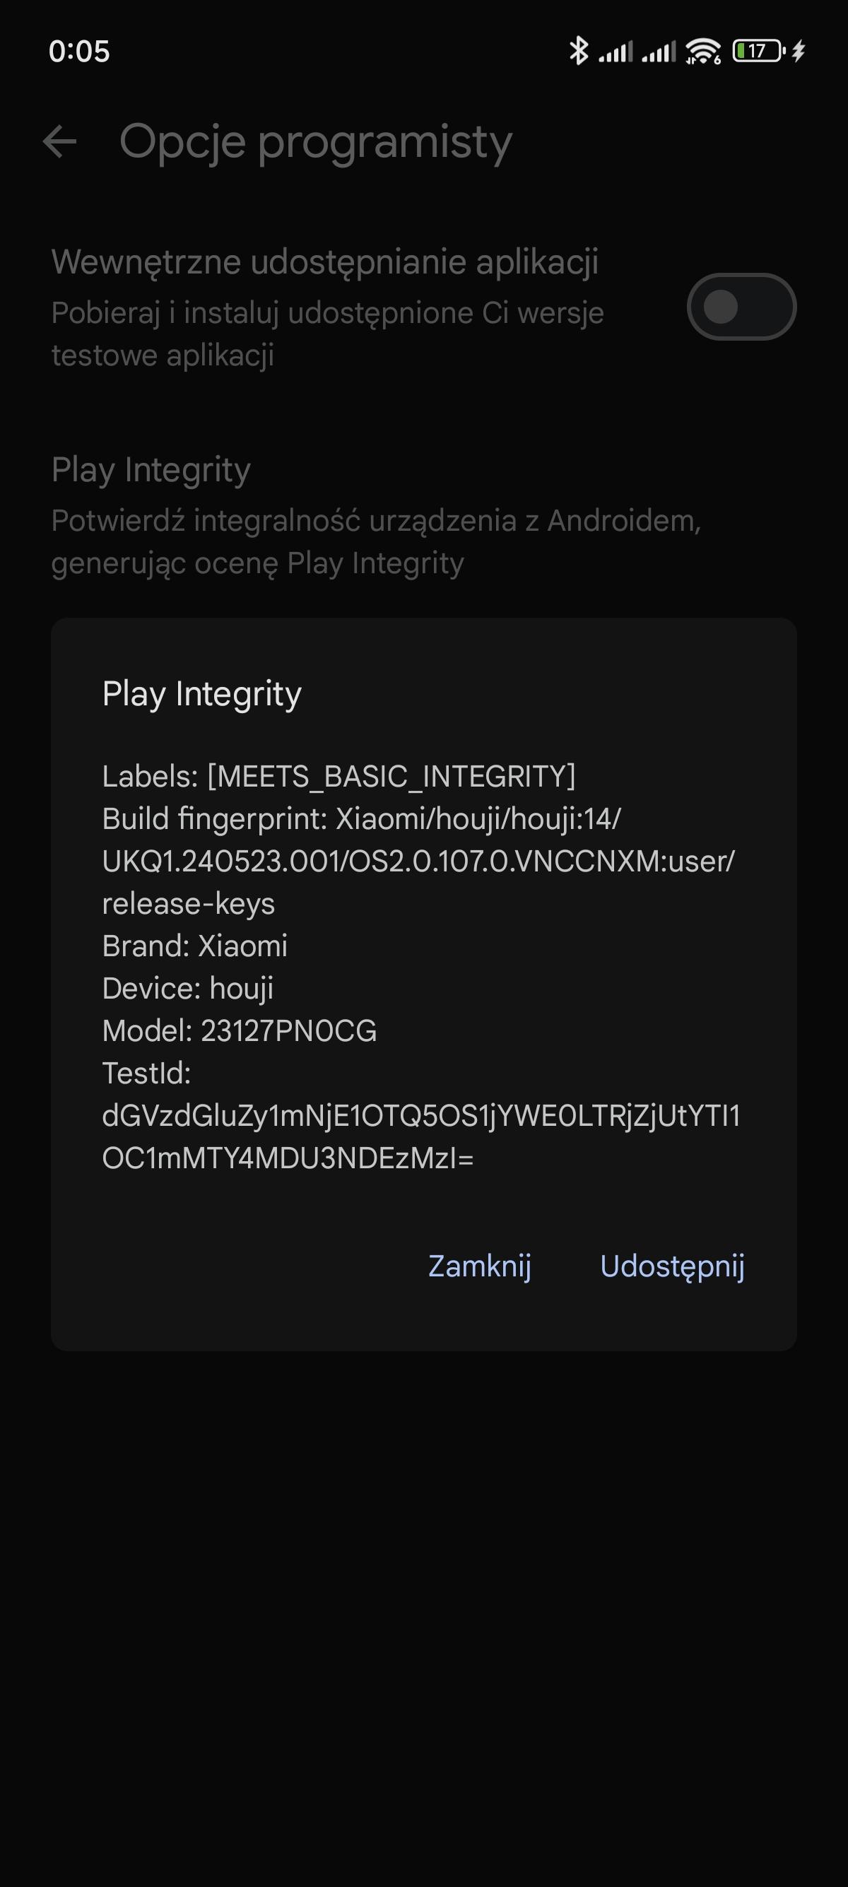The height and width of the screenshot is (1887, 848).
Task: Tap the second SIM signal strength icon
Action: tap(659, 52)
